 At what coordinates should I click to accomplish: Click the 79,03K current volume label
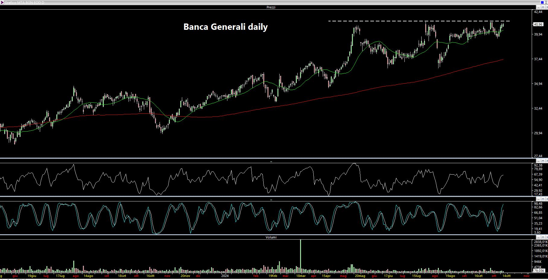(539, 271)
